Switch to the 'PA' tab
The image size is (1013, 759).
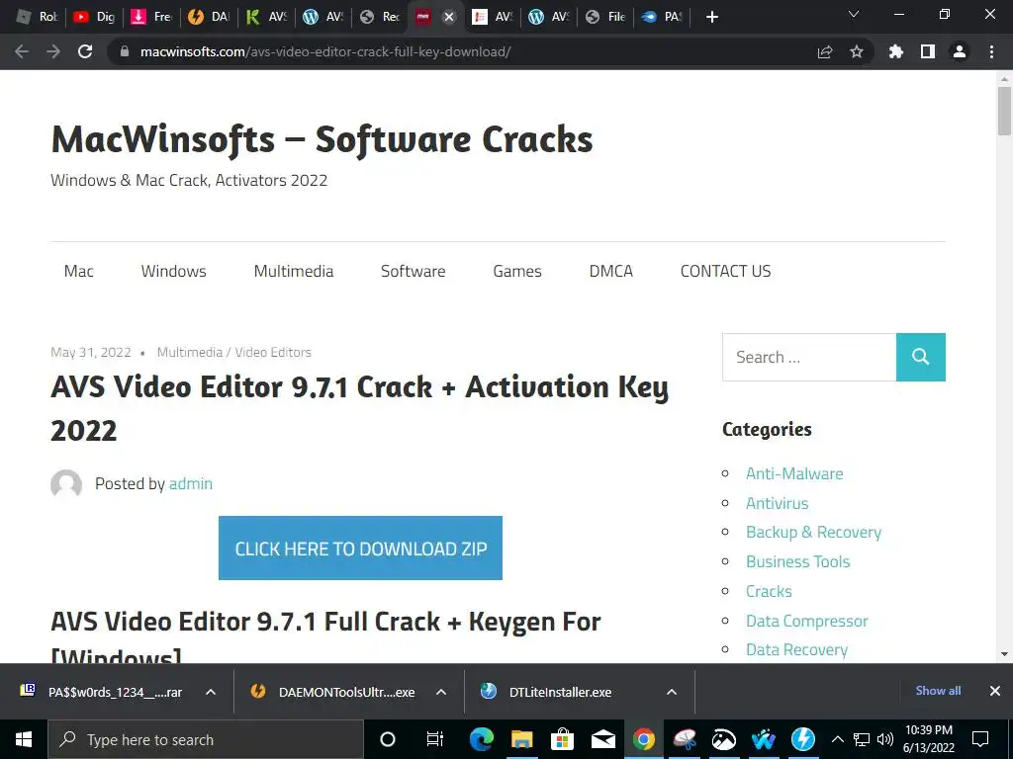click(662, 17)
